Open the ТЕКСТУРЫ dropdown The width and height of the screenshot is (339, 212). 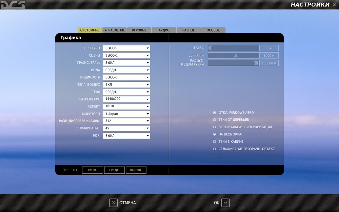(126, 48)
